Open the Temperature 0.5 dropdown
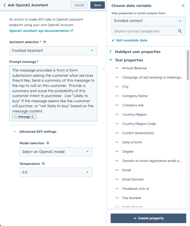Image resolution: width=190 pixels, height=226 pixels. click(56, 172)
